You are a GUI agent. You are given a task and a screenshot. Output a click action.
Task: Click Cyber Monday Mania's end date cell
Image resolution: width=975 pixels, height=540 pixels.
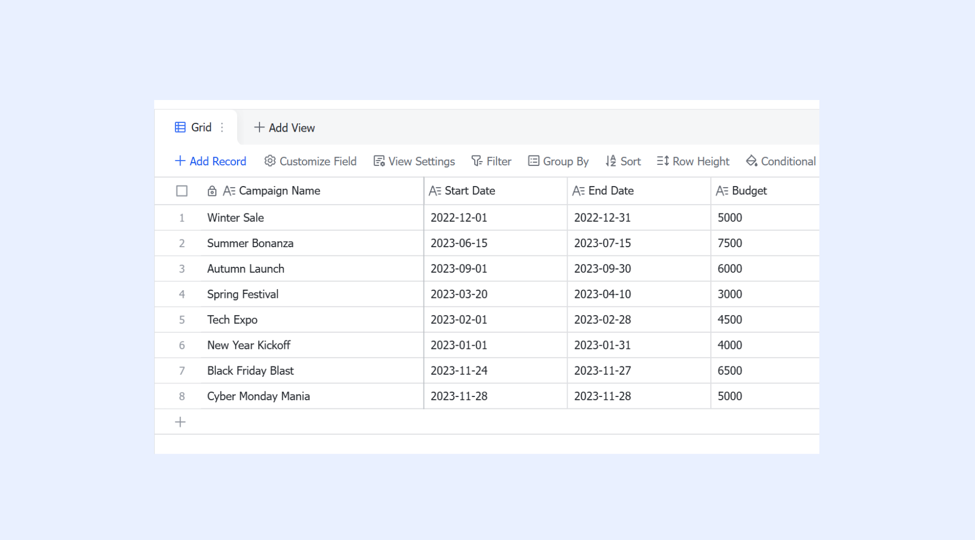pos(639,396)
